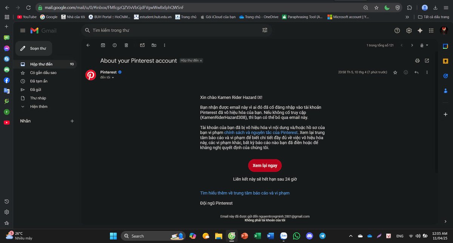Delete the email using the trash icon

pos(126,45)
